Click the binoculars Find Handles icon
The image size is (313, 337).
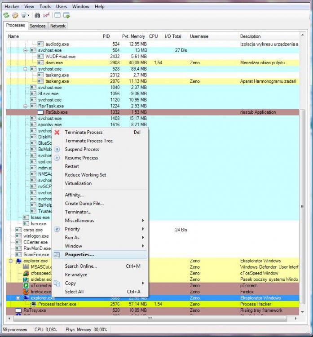(37, 15)
